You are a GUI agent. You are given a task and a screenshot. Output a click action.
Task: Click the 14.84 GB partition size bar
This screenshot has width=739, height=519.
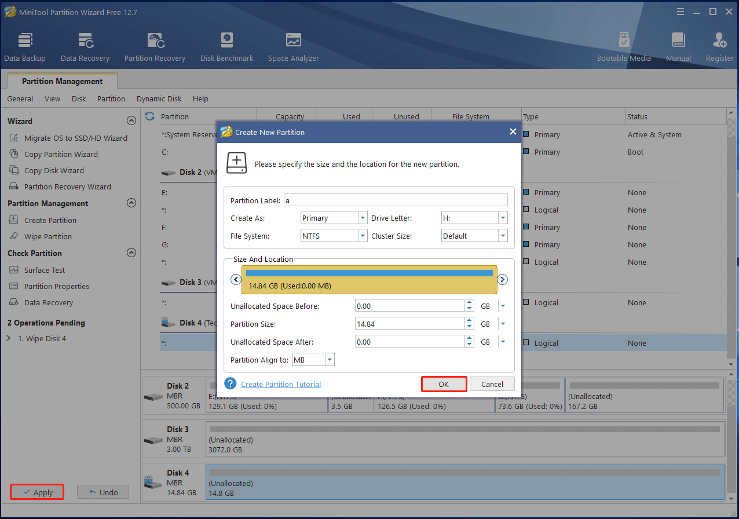pyautogui.click(x=370, y=280)
